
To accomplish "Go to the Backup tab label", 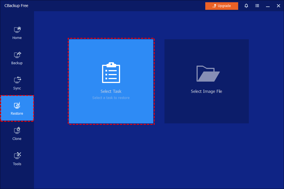I will (x=17, y=63).
